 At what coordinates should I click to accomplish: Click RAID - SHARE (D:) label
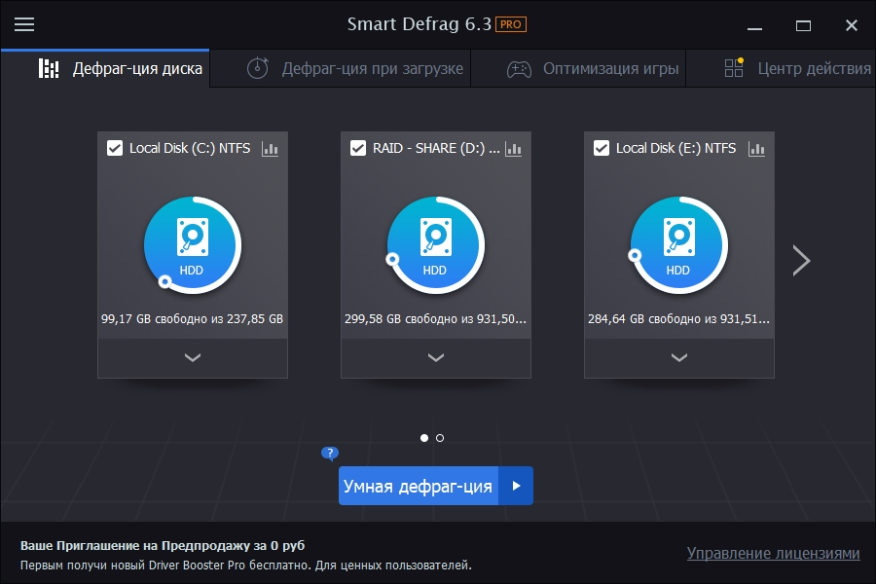[x=436, y=148]
